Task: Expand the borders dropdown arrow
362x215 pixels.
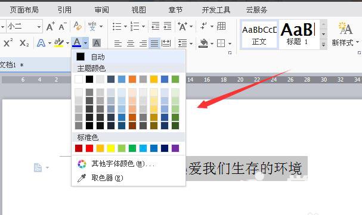Action: point(230,43)
